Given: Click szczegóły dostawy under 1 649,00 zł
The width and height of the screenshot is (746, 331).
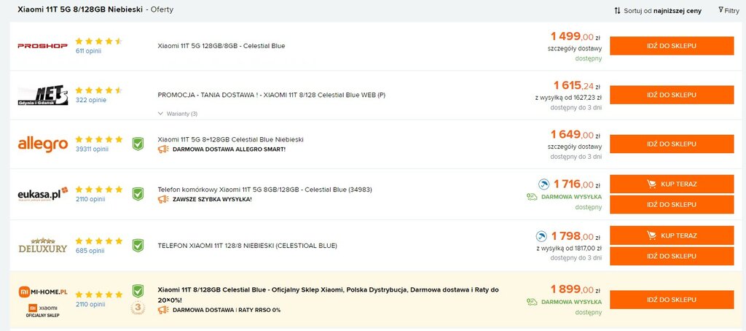Looking at the screenshot, I should [574, 147].
